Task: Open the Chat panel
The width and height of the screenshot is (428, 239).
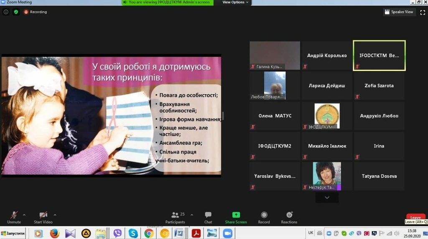Action: click(x=208, y=216)
